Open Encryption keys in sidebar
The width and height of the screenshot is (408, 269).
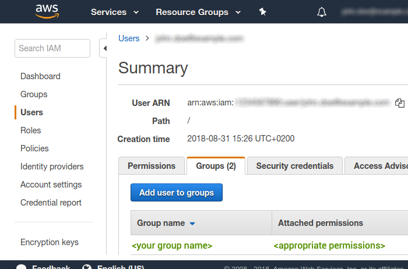pos(50,242)
